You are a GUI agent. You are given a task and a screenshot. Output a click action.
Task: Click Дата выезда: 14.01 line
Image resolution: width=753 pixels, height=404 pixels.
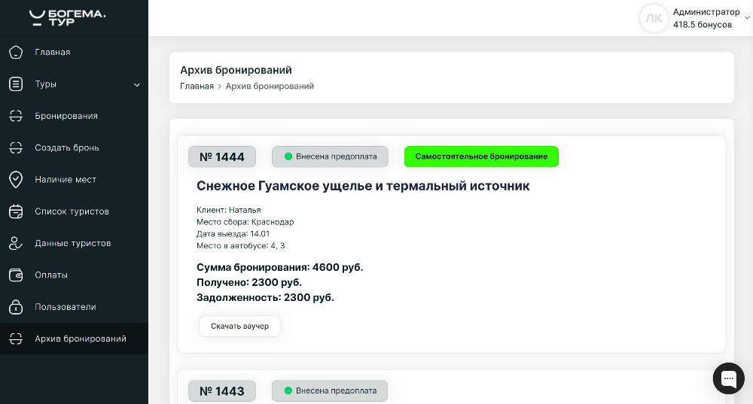233,234
